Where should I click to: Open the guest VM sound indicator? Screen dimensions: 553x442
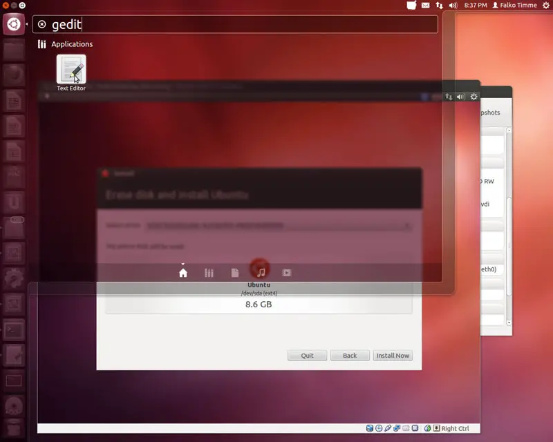[460, 97]
